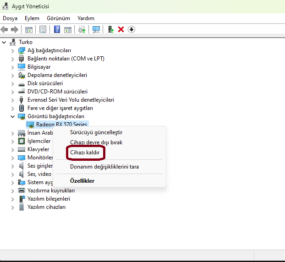Click the Bağlantı noktaları port icon
This screenshot has height=262, width=285.
(x=21, y=59)
